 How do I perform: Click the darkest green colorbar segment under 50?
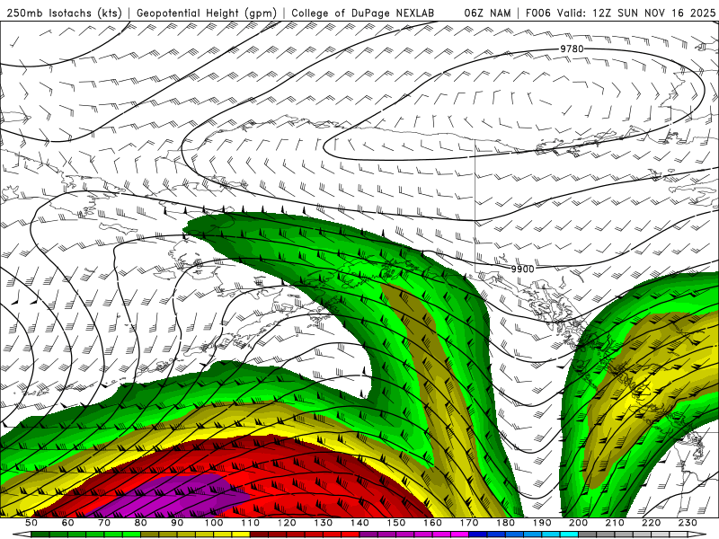[x=40, y=535]
